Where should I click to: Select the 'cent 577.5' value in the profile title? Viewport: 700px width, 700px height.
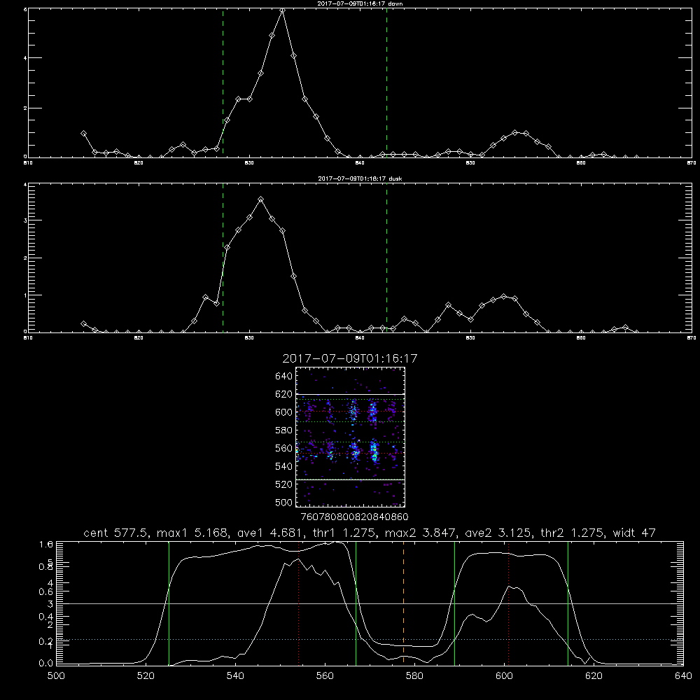116,533
